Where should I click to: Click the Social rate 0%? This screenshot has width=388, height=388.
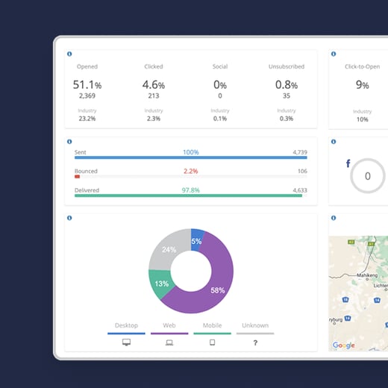tap(220, 85)
